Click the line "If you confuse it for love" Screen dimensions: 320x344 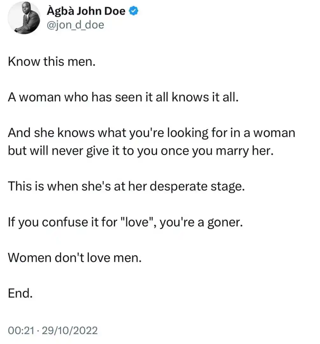click(x=125, y=222)
